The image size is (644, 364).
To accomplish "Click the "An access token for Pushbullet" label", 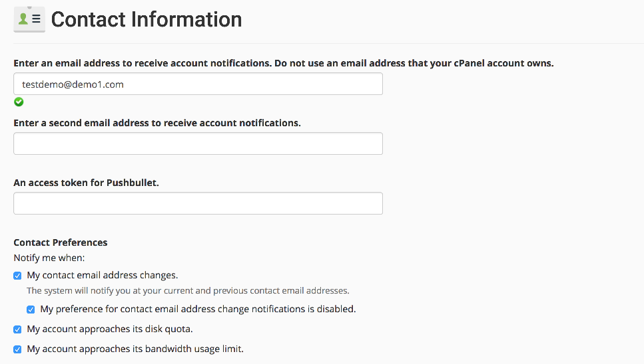I will point(86,183).
